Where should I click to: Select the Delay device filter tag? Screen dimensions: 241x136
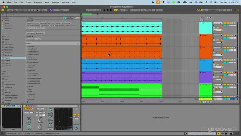click(x=29, y=23)
